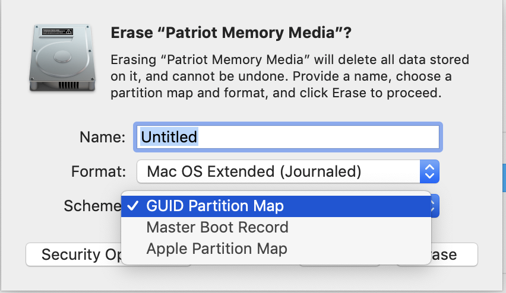Click the empty white area in the Name field
The image size is (506, 293).
coord(318,137)
